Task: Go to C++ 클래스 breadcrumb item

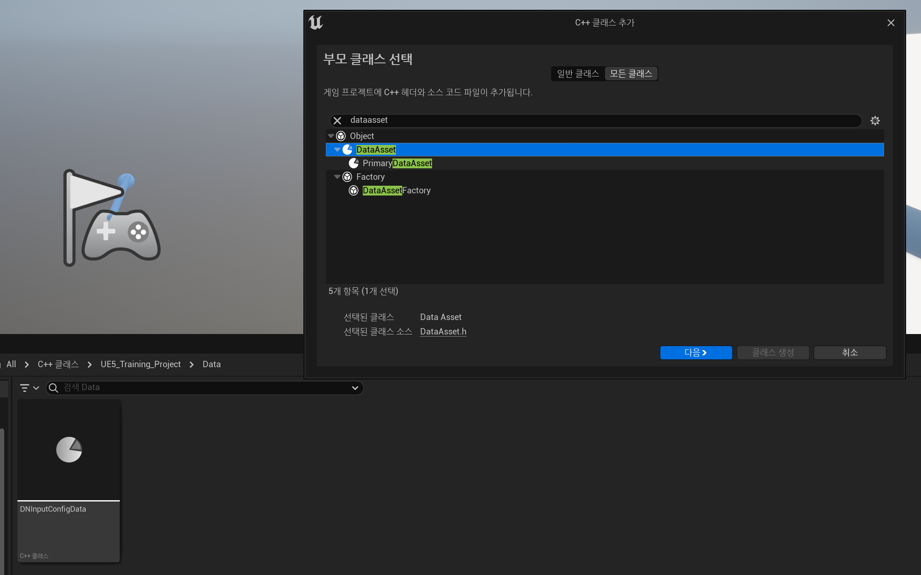Action: coord(58,364)
